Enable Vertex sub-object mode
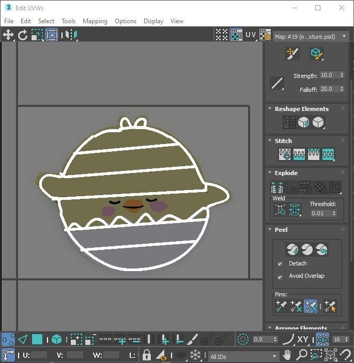This screenshot has width=354, height=363. point(8,339)
